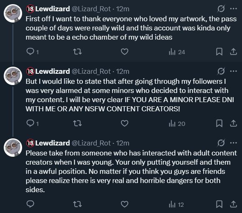The height and width of the screenshot is (213, 242).
Task: Reply to the first tweet about artwork
Action: point(33,52)
